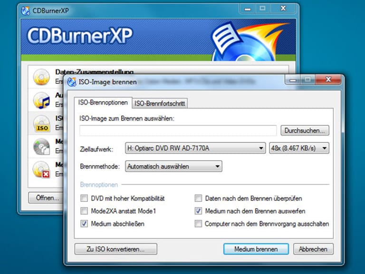Select the audio disc icon with music note

pos(41,100)
